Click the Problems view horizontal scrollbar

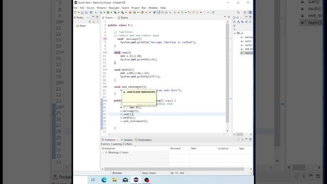click(174, 169)
